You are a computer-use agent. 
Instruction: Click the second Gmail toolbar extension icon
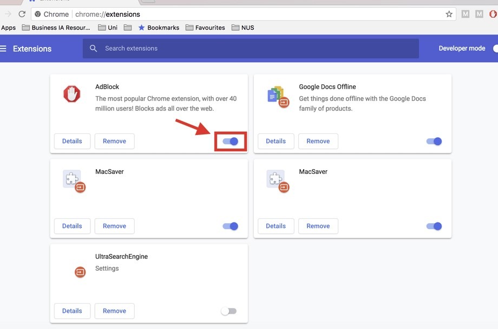[x=479, y=14]
